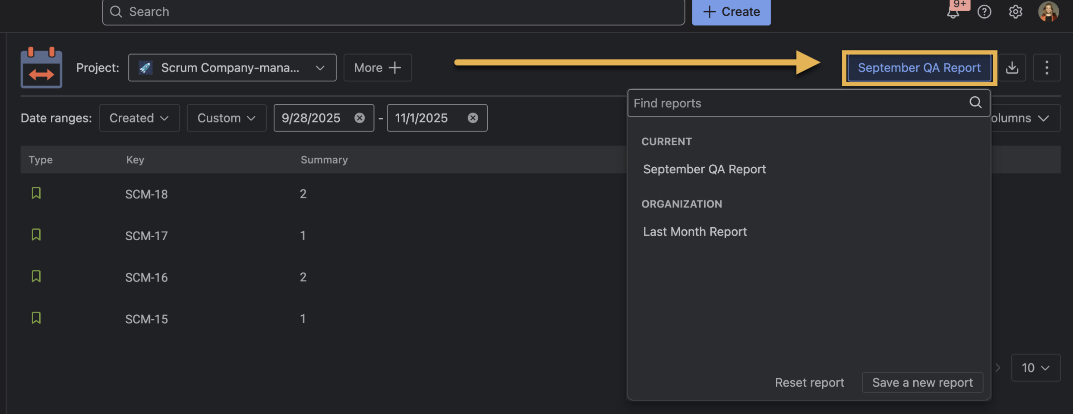Open the rows per page 10 dropdown
1073x414 pixels.
[1035, 368]
